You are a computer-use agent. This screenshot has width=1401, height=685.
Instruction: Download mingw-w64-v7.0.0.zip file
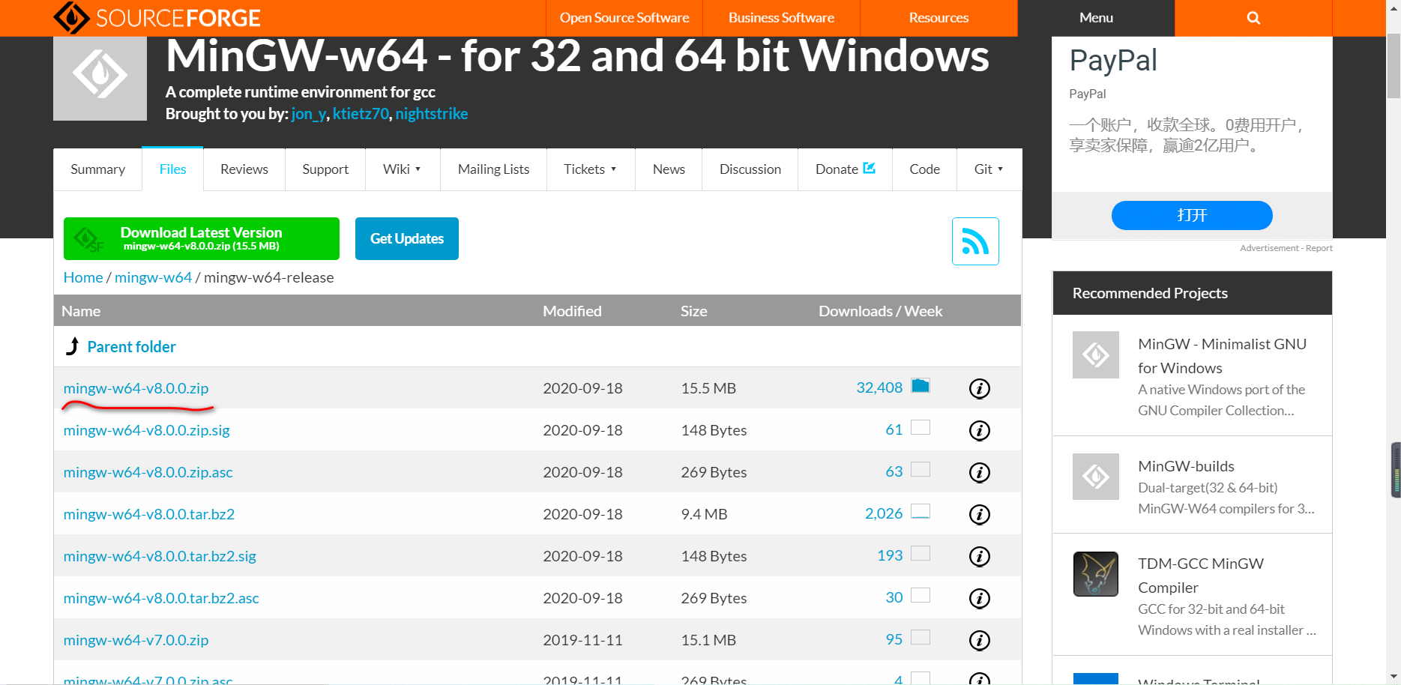pos(136,640)
